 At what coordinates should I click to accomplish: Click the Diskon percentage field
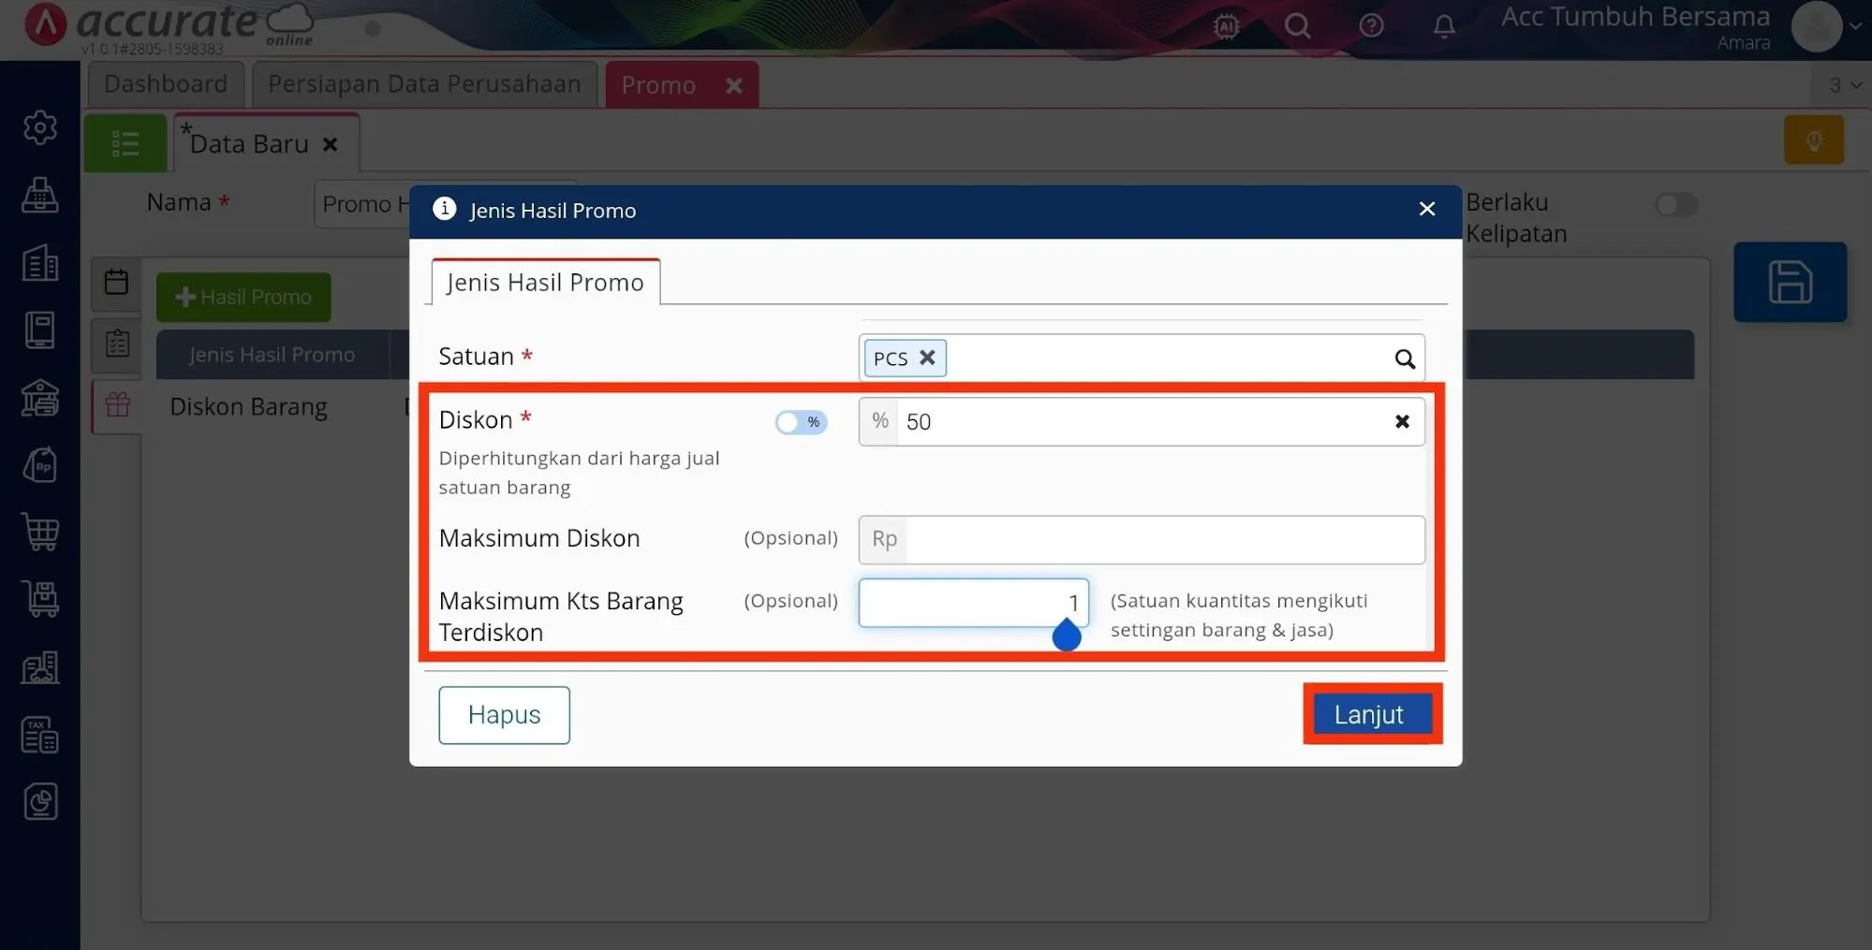coord(1141,421)
